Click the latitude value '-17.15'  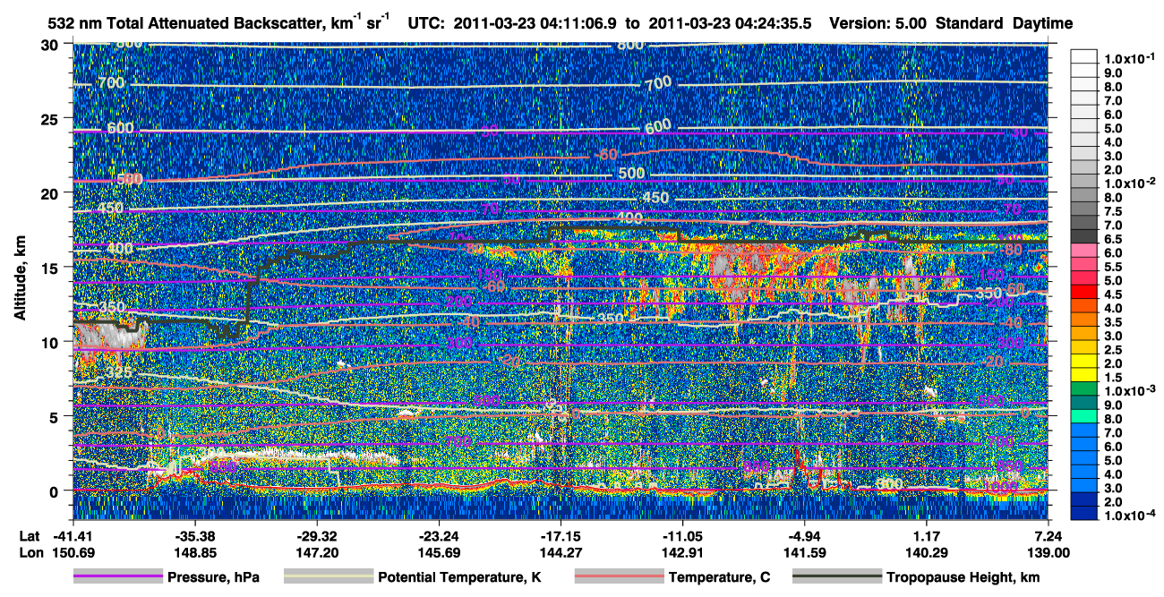click(561, 536)
